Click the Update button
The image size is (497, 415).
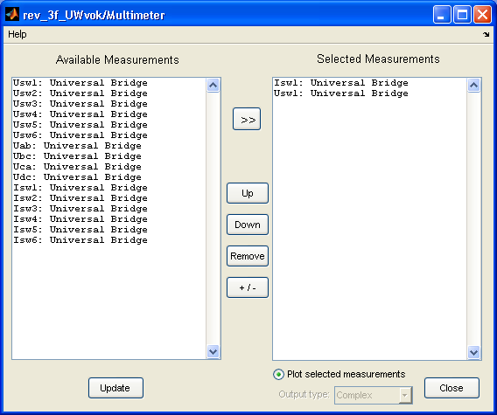coord(115,388)
